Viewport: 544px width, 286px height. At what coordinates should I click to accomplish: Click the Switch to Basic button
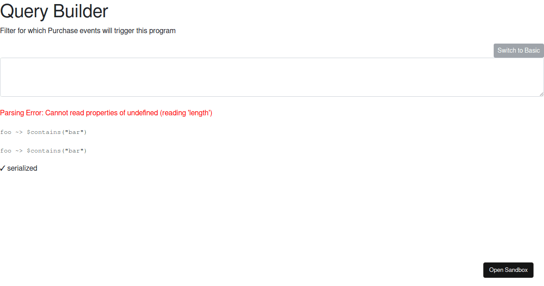(x=519, y=50)
